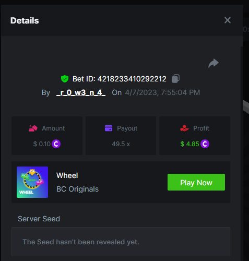The height and width of the screenshot is (261, 249).
Task: Close the Details dialog
Action: 228,20
